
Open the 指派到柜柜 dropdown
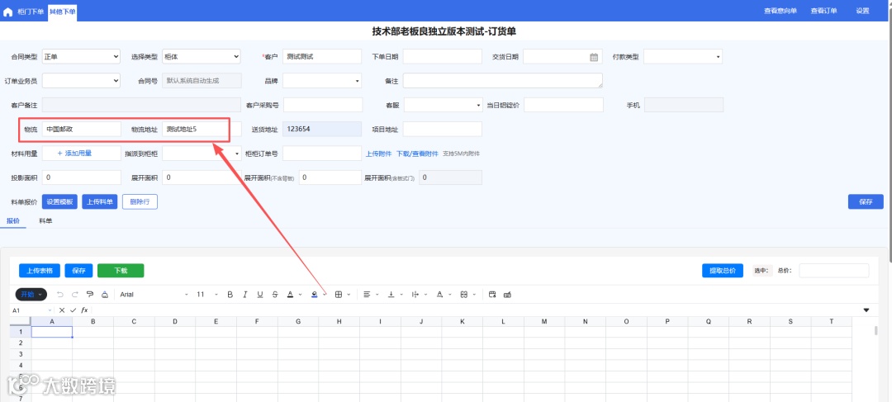point(202,154)
